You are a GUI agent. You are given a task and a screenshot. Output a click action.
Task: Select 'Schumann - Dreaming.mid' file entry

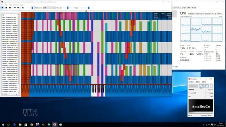(10, 81)
